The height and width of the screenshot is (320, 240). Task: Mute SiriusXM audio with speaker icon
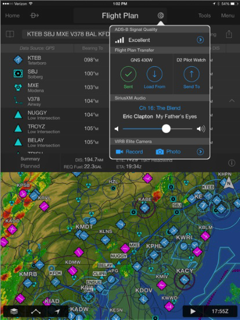click(x=117, y=129)
